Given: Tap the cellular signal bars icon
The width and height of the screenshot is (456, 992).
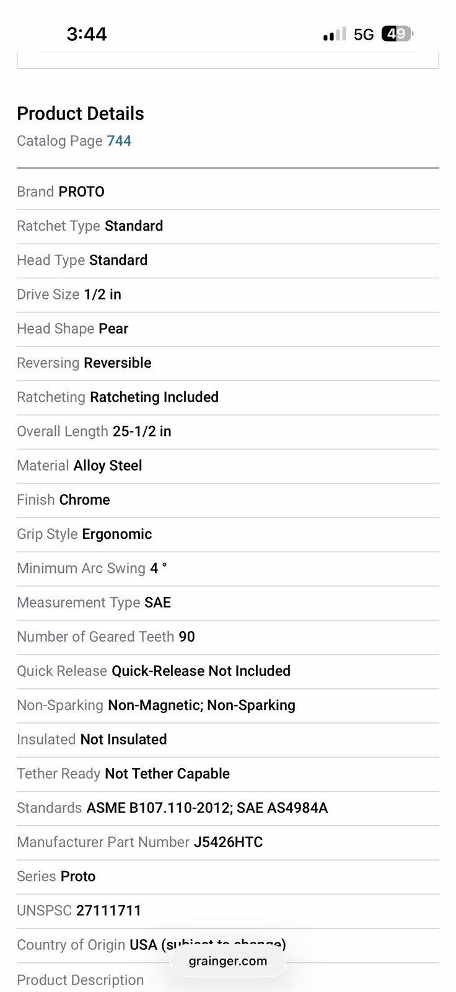Looking at the screenshot, I should pyautogui.click(x=335, y=34).
